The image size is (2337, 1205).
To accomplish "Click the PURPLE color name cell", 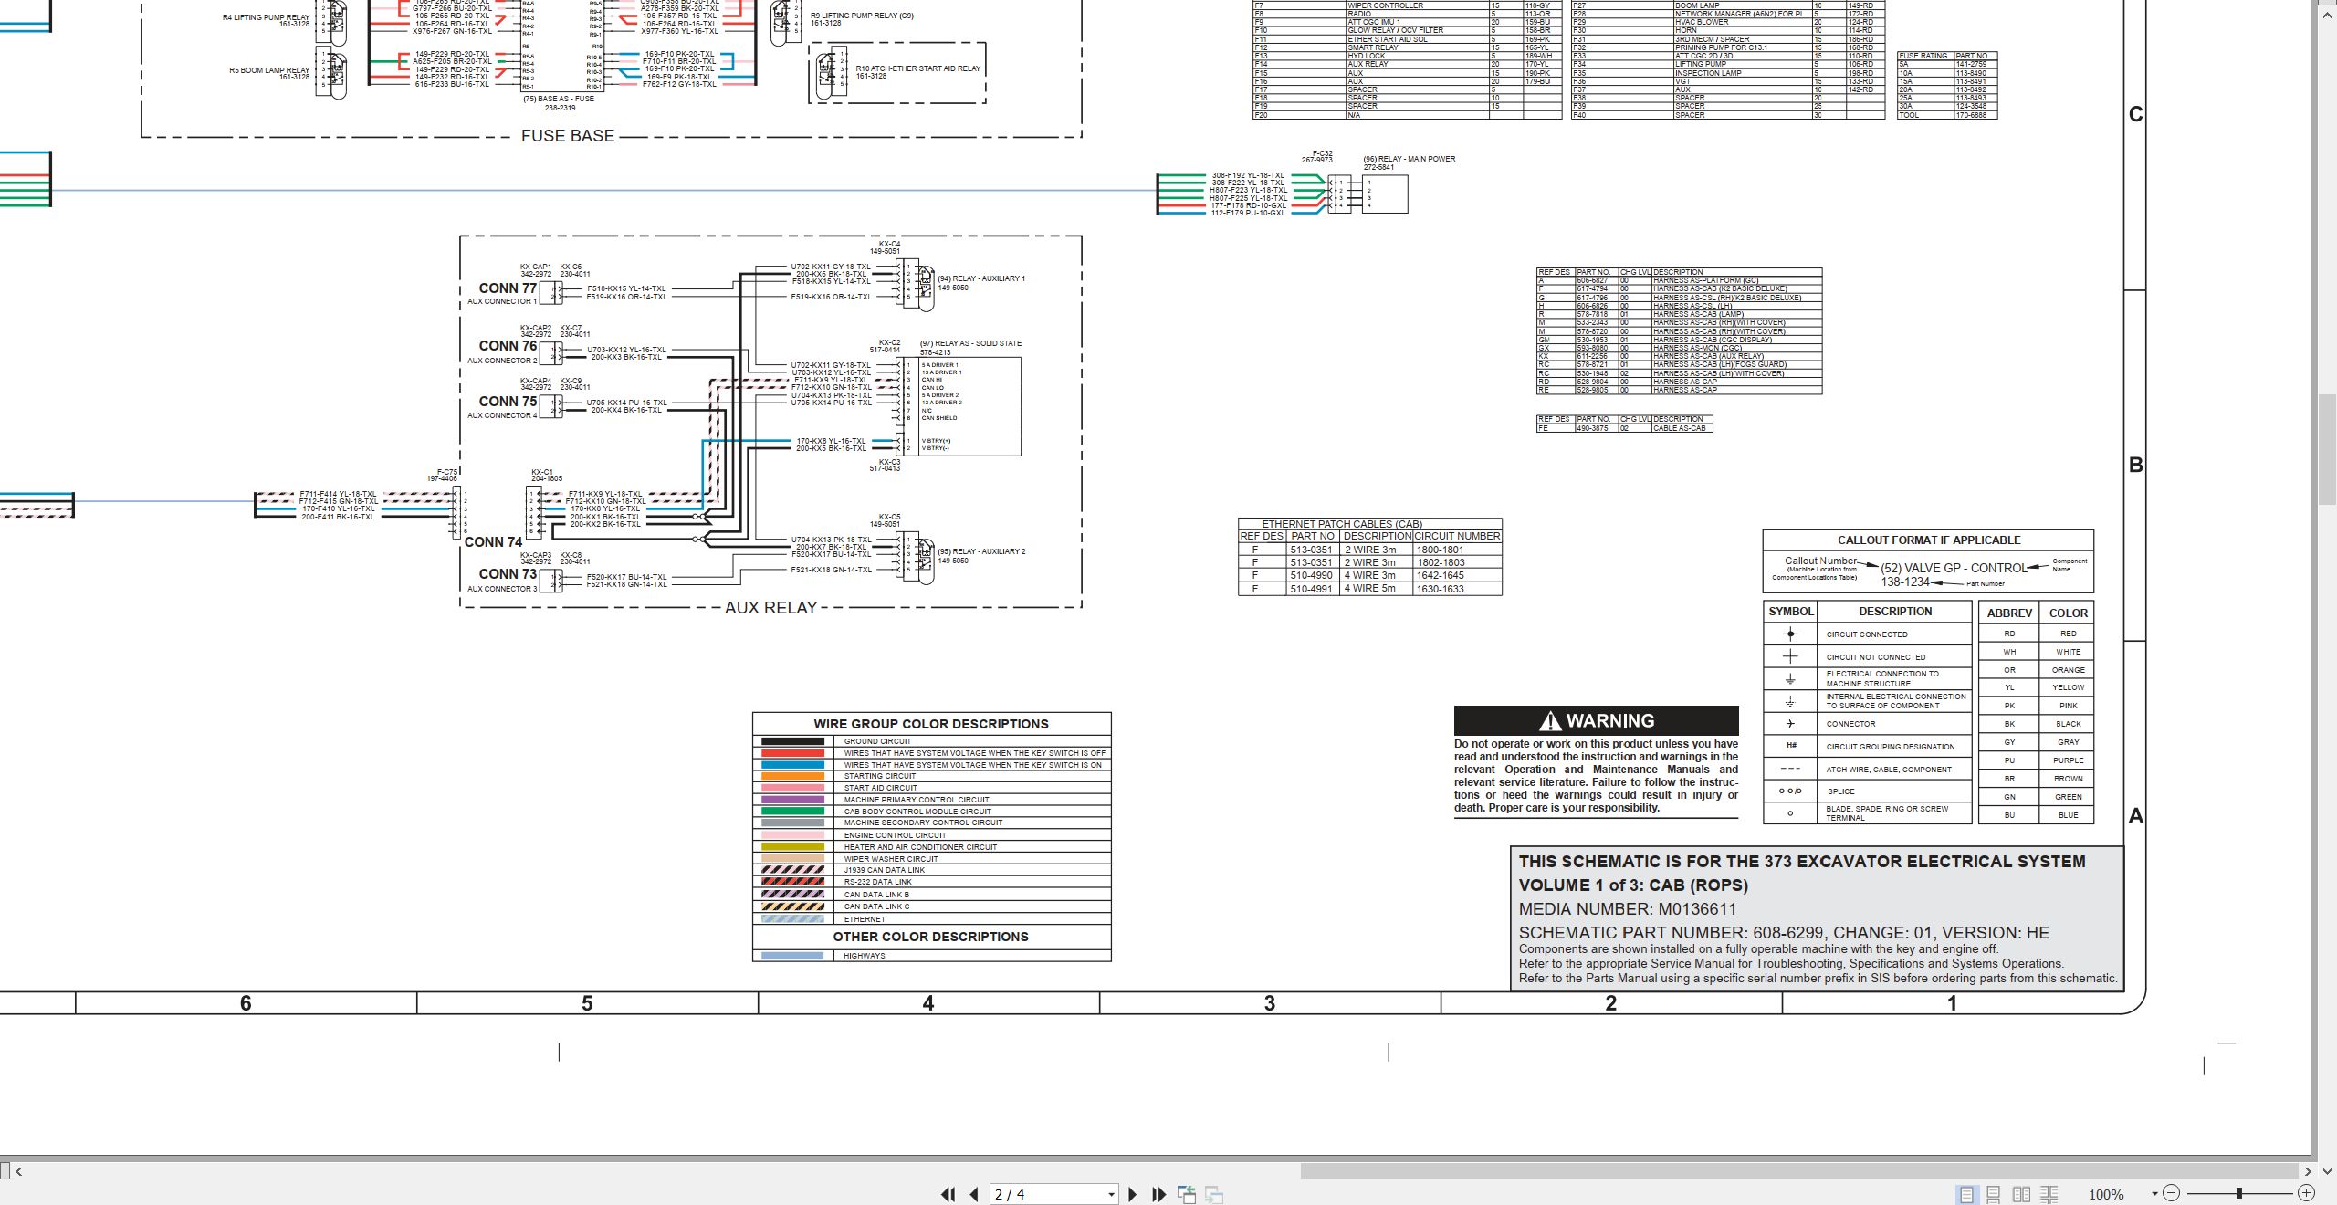I will [x=2068, y=760].
